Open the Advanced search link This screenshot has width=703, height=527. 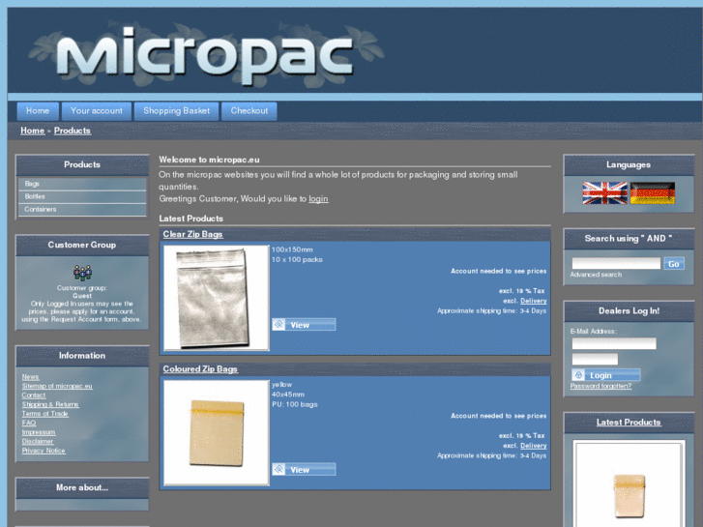(596, 275)
